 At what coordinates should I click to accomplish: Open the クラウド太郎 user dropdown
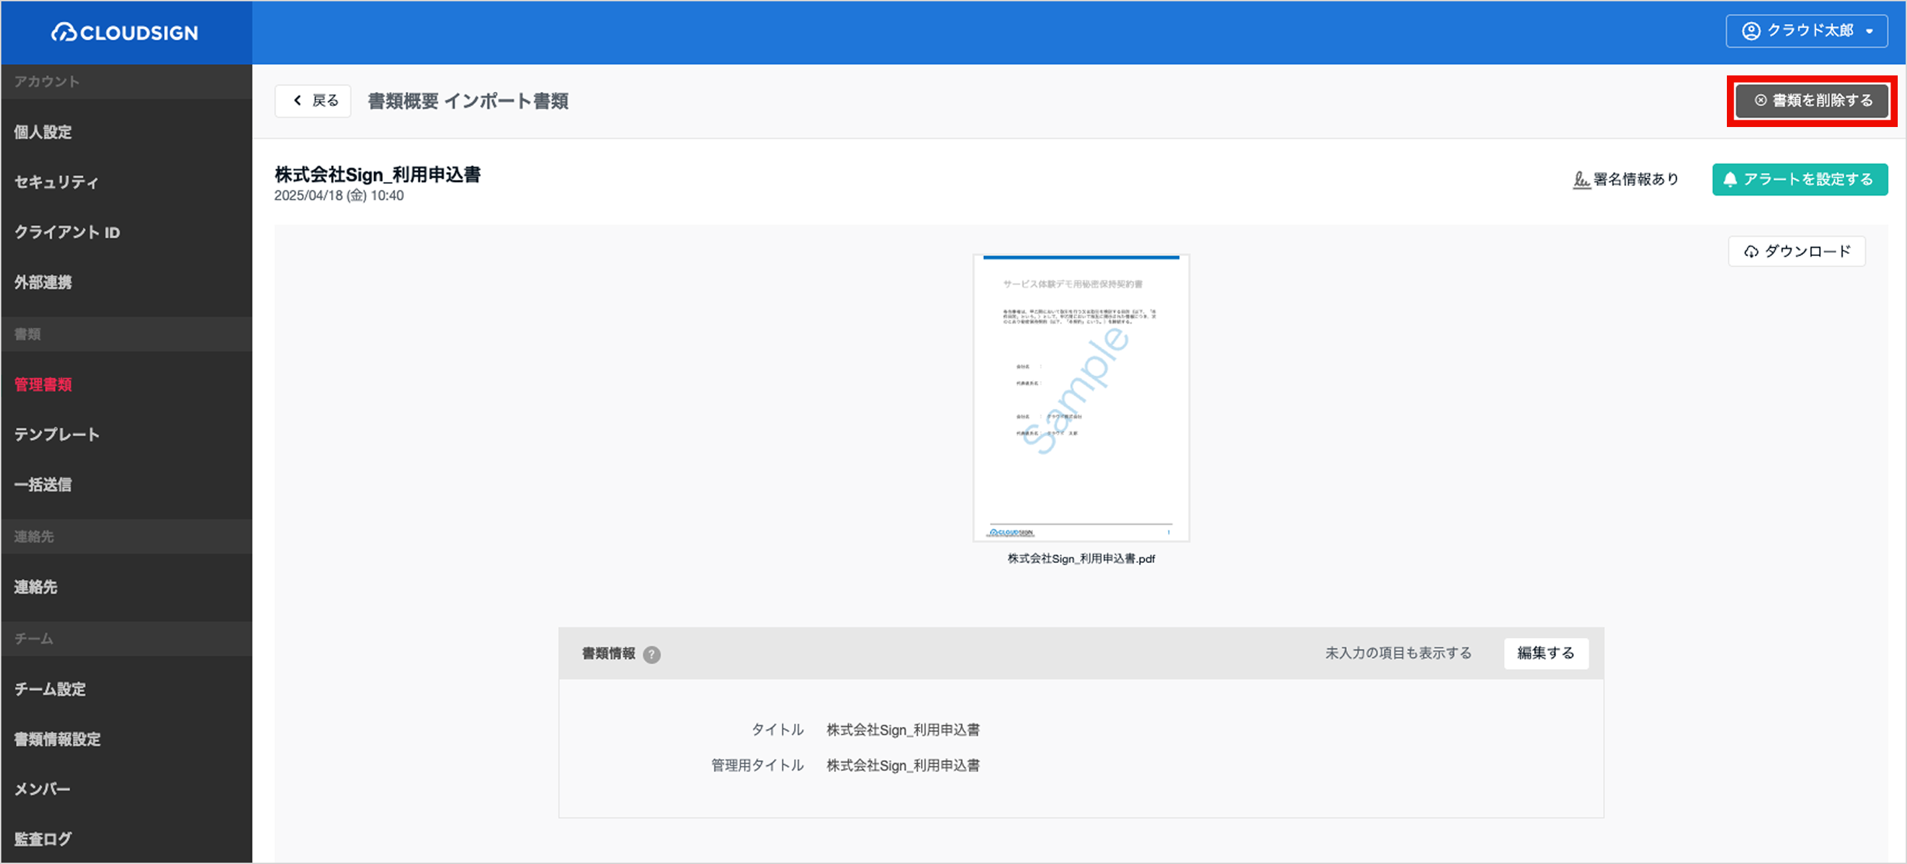coord(1806,31)
